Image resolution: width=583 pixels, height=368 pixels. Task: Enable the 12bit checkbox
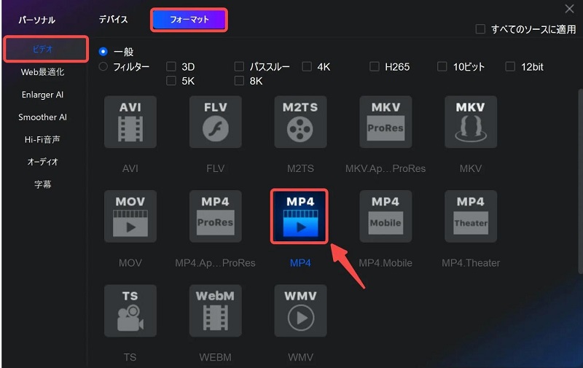(510, 66)
